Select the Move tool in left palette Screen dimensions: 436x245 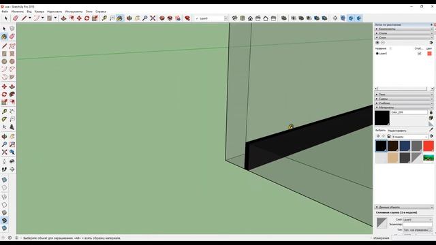click(4, 86)
